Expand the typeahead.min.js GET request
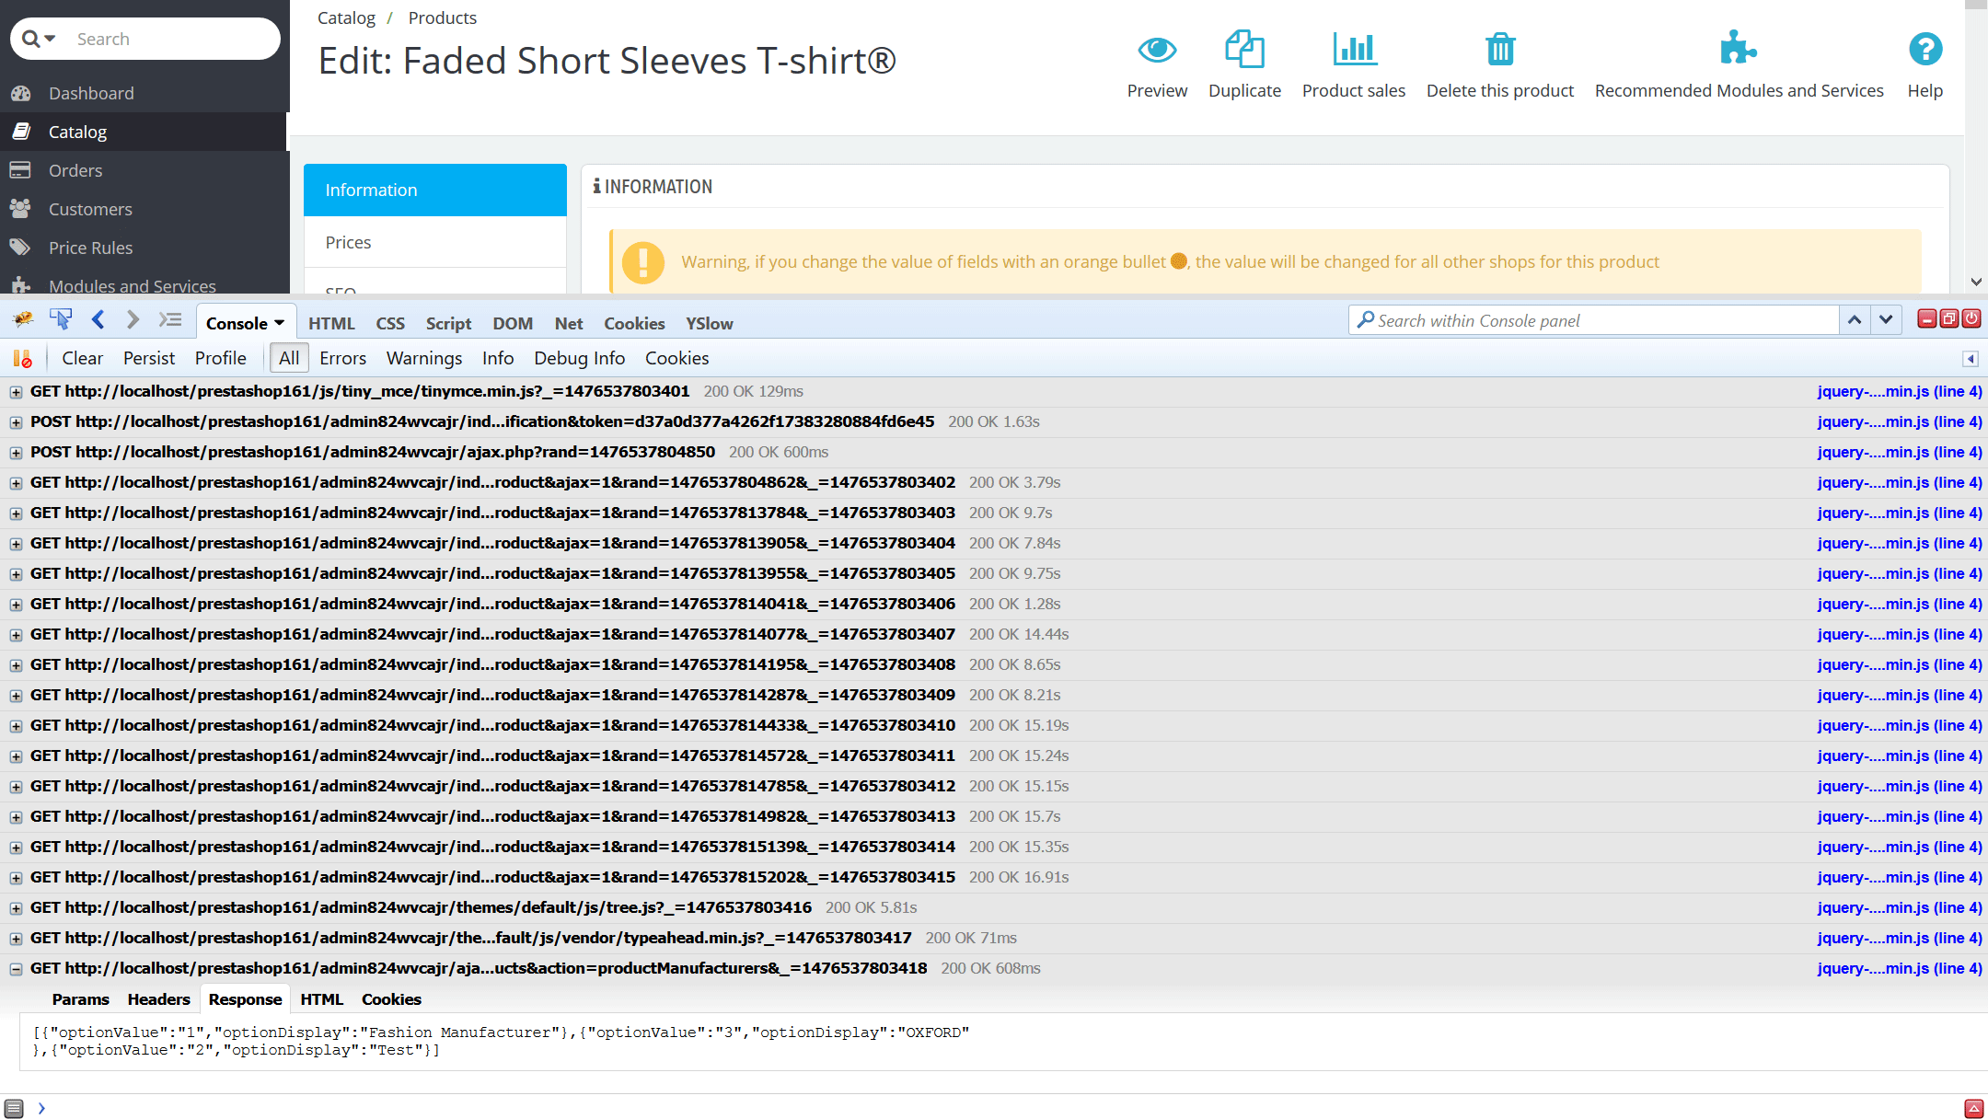Screen dimensions: 1988x1119 tap(16, 939)
